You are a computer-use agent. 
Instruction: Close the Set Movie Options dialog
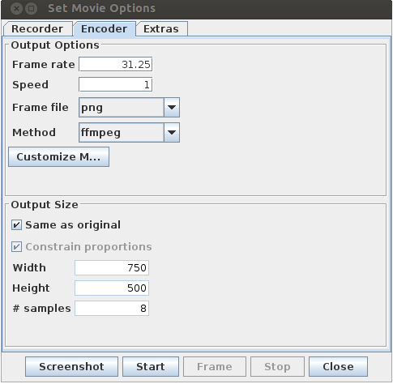338,367
